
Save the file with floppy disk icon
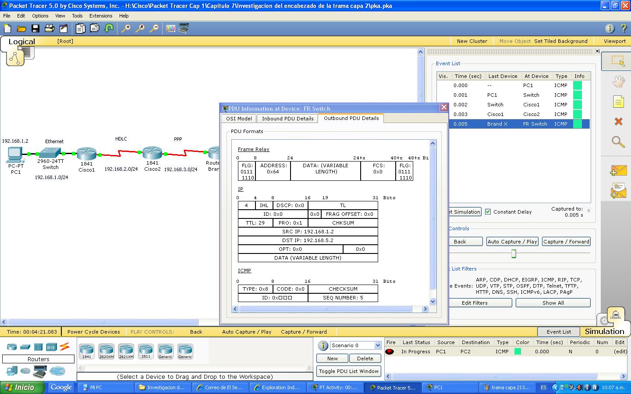click(x=35, y=28)
